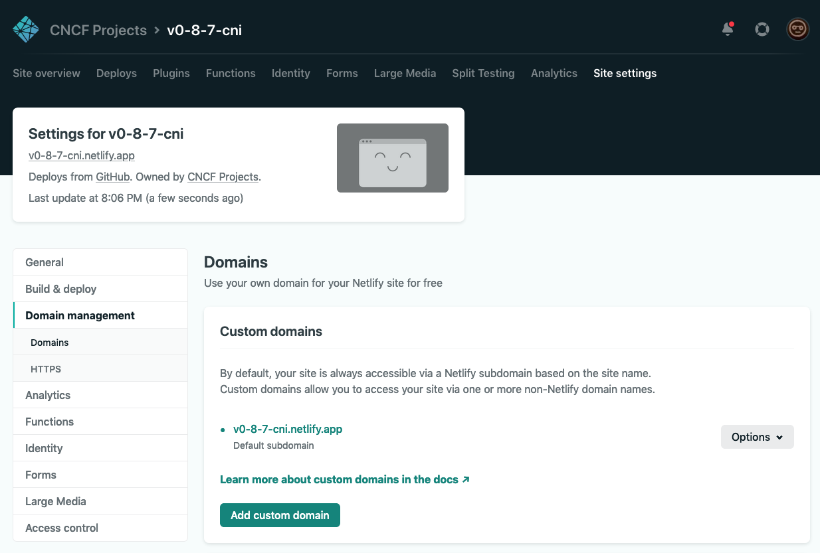Viewport: 820px width, 553px height.
Task: Click the site preview thumbnail
Action: 393,158
